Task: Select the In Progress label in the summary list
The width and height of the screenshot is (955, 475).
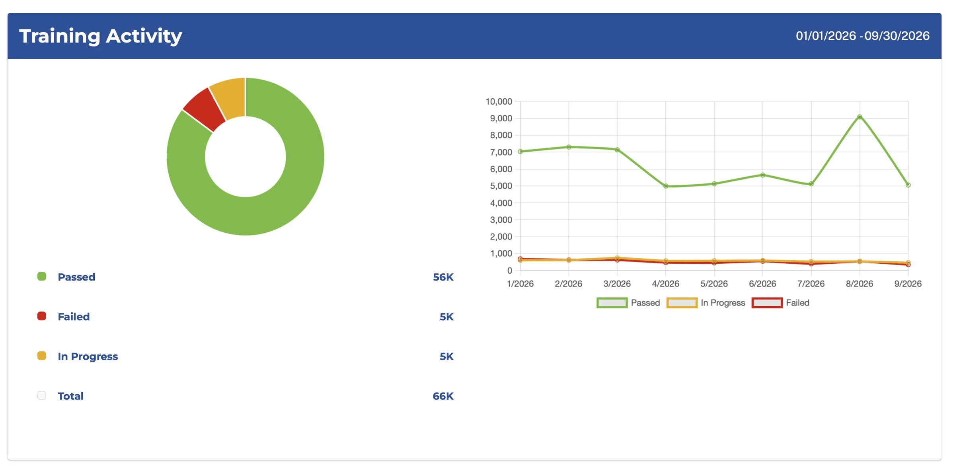Action: point(88,356)
